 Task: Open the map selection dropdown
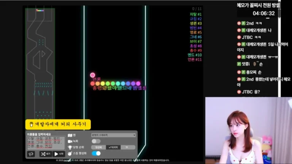coord(113,135)
